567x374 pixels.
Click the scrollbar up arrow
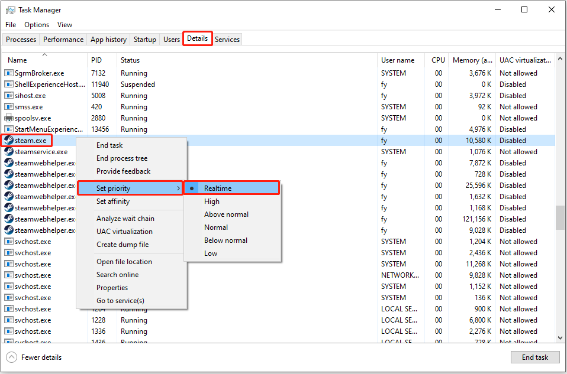(560, 58)
